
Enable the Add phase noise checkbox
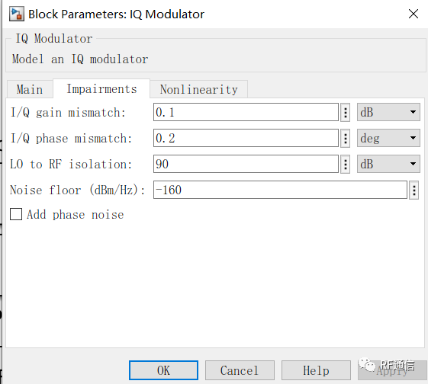[x=16, y=214]
